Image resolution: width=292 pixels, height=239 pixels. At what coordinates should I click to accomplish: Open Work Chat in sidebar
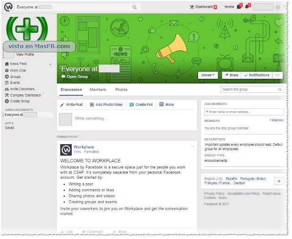[x=18, y=70]
